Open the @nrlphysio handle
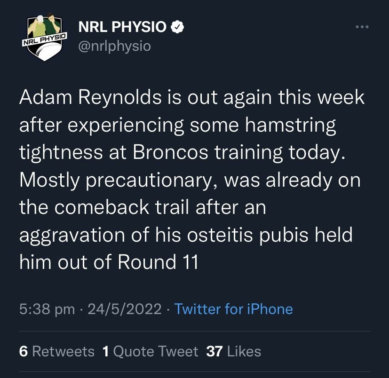 [x=115, y=47]
